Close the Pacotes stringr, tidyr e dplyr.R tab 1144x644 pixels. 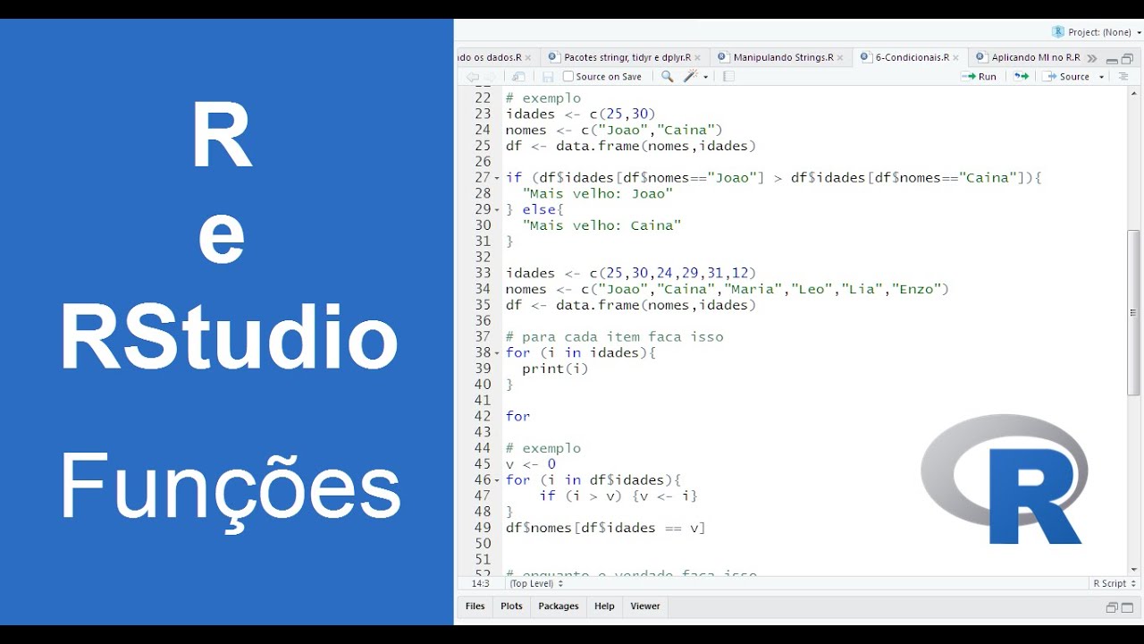(698, 57)
